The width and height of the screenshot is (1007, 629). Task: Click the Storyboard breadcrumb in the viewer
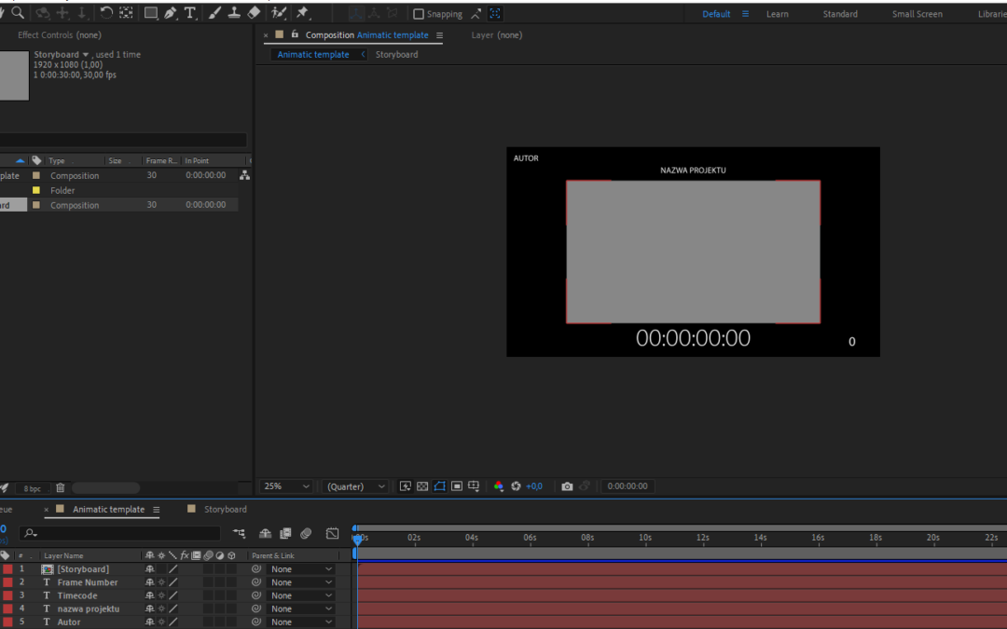click(x=396, y=55)
